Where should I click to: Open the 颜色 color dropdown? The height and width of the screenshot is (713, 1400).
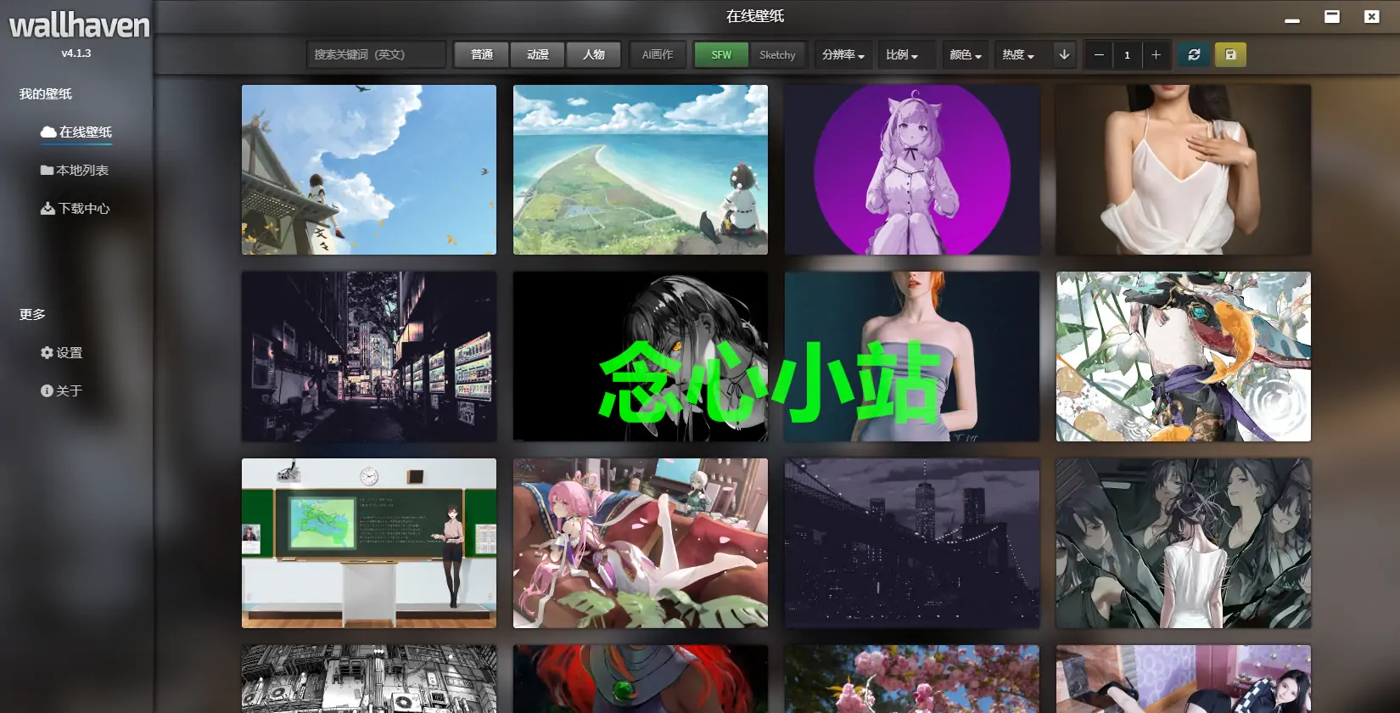[x=966, y=54]
